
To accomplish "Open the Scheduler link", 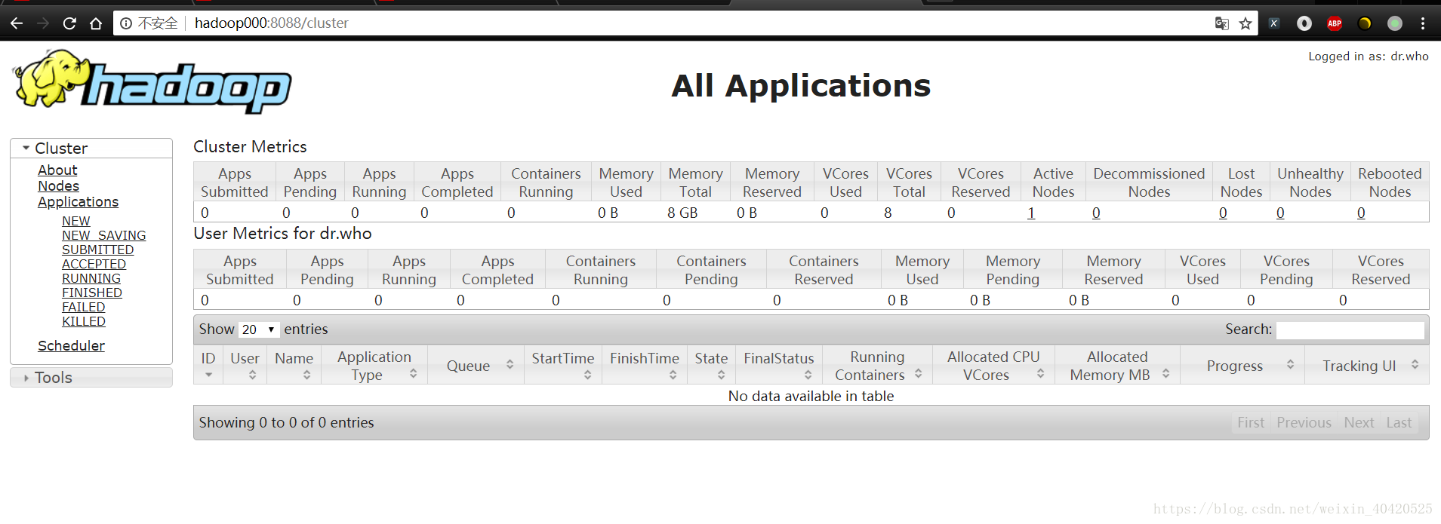I will [71, 346].
